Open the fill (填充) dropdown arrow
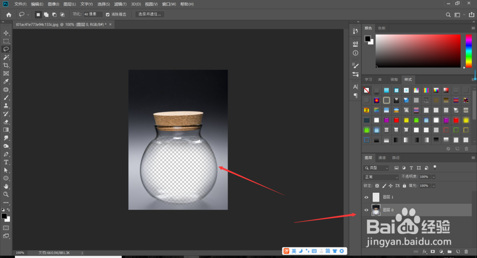 pos(434,186)
